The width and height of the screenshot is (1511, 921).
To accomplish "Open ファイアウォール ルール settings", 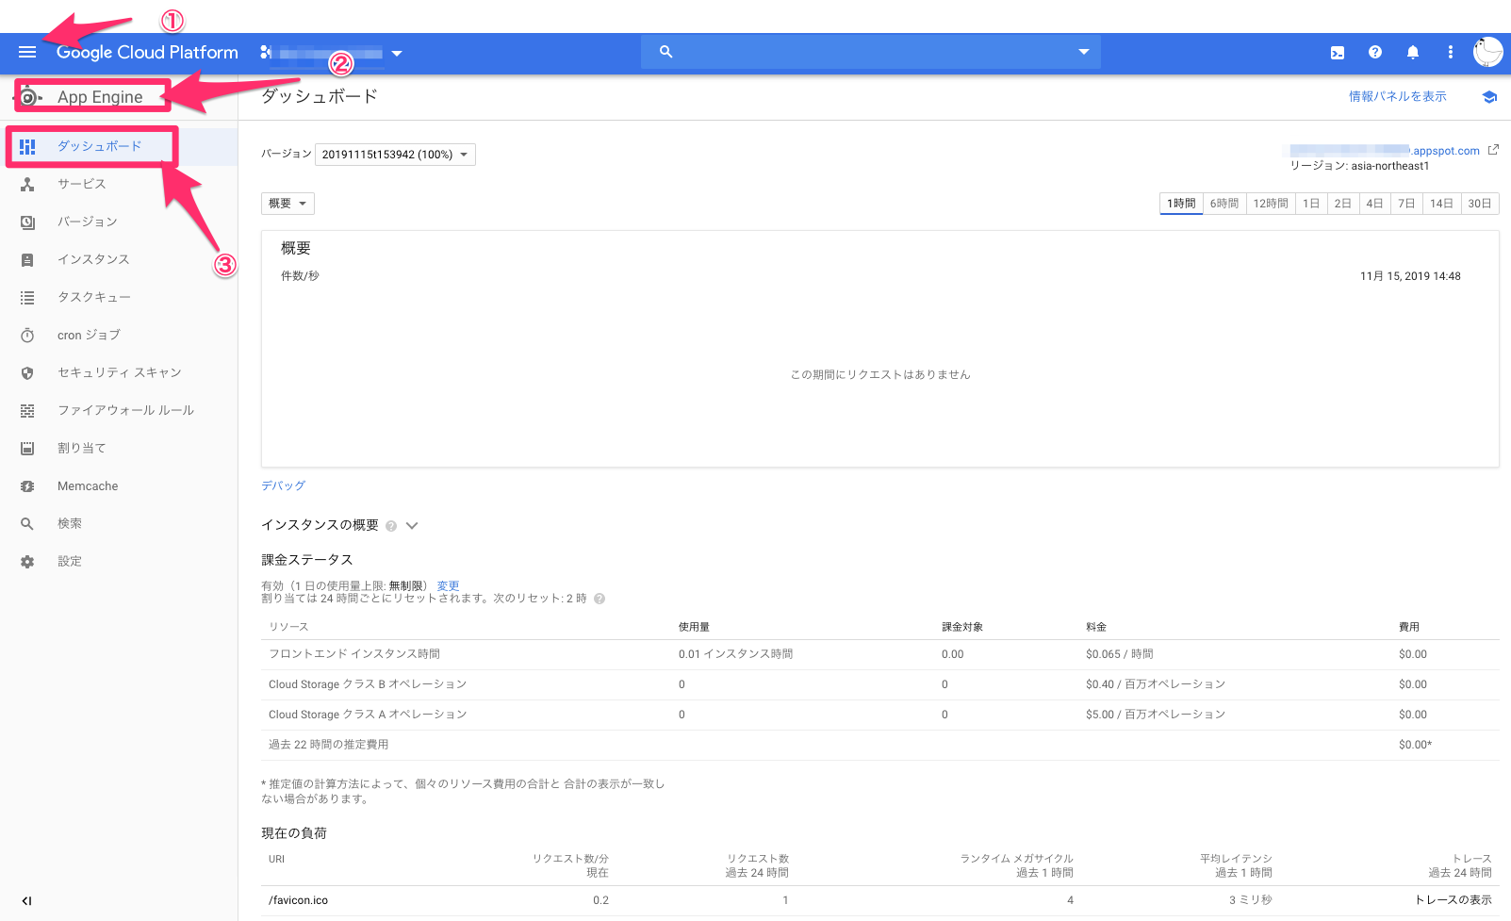I will click(125, 410).
